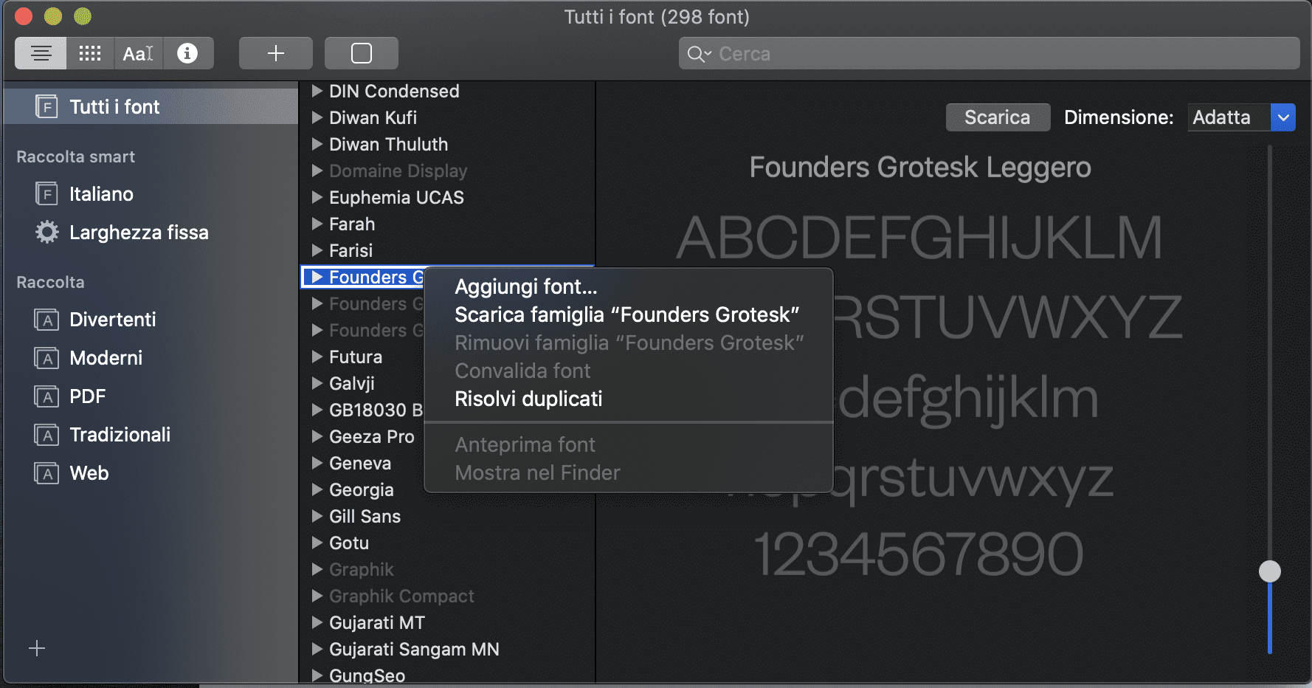Image resolution: width=1312 pixels, height=688 pixels.
Task: Expand the Geneva font family
Action: pos(317,463)
